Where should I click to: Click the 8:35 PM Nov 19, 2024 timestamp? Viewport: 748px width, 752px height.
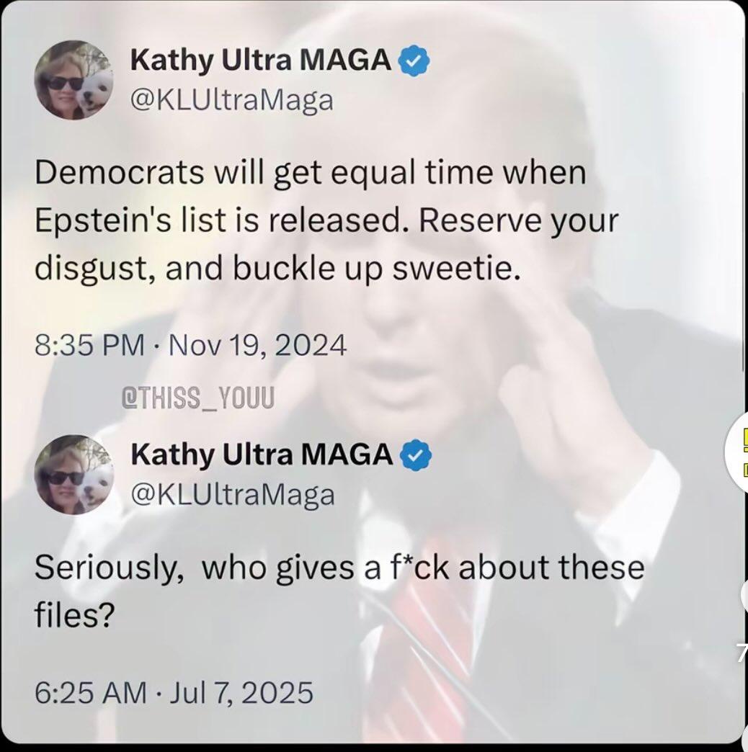(191, 346)
